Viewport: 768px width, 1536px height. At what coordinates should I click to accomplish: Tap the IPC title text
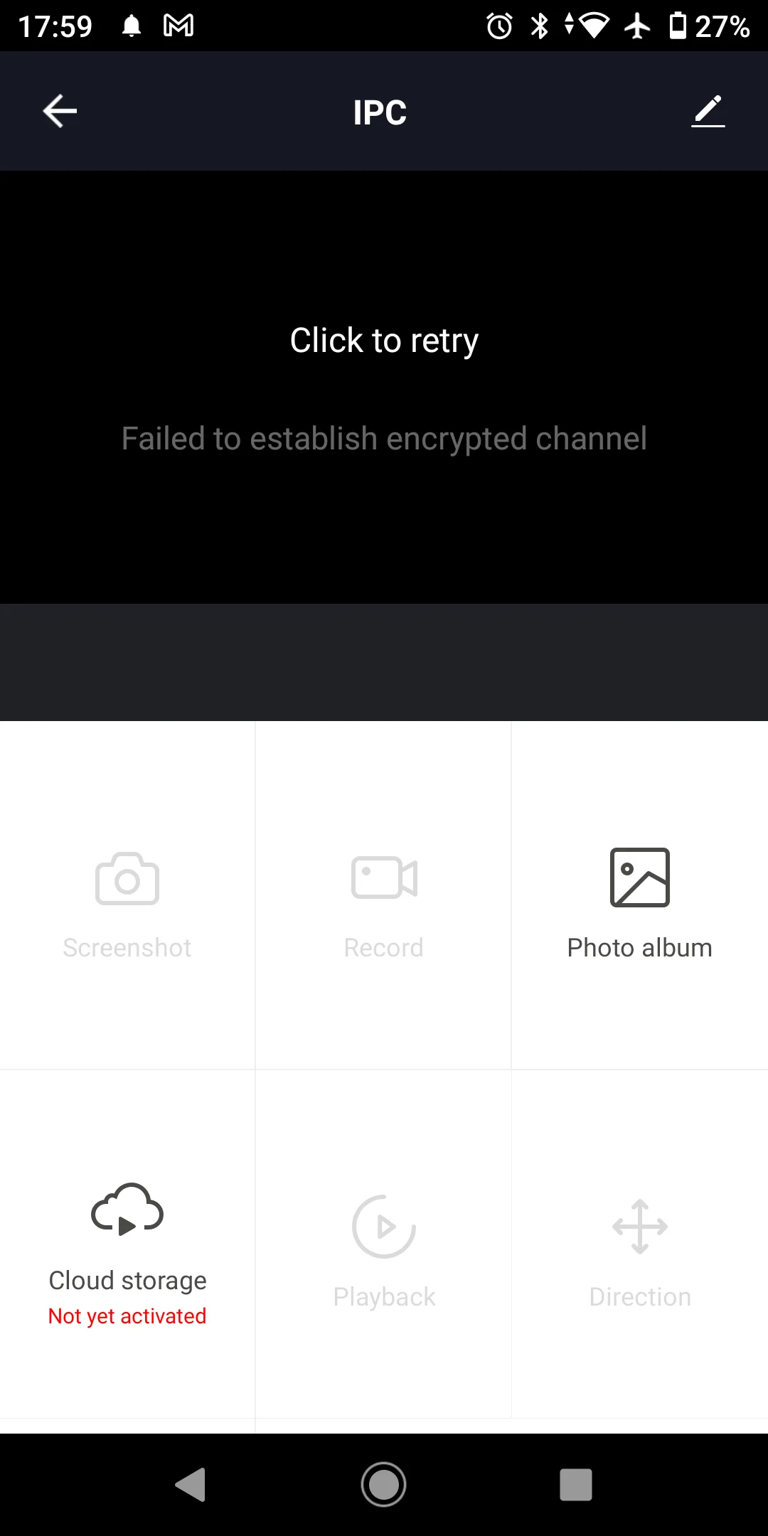coord(380,112)
